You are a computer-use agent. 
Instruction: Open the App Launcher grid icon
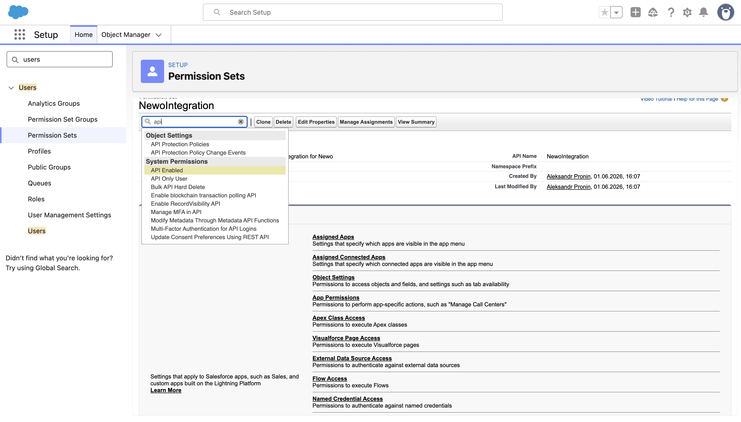[20, 34]
